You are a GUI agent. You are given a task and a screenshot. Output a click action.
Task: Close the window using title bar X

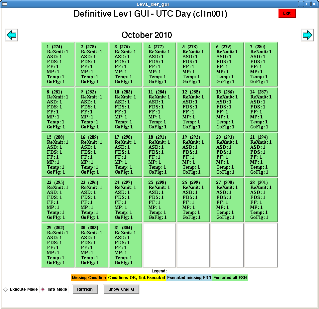[314, 4]
